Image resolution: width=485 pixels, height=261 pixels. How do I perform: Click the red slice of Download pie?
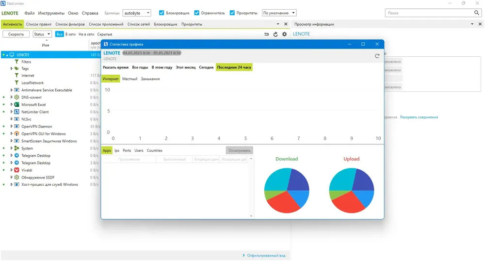[284, 203]
